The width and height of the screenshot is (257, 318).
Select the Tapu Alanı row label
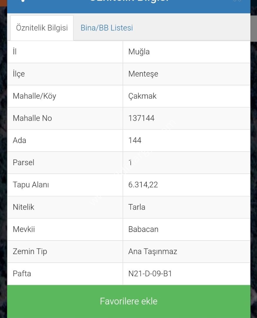click(31, 185)
